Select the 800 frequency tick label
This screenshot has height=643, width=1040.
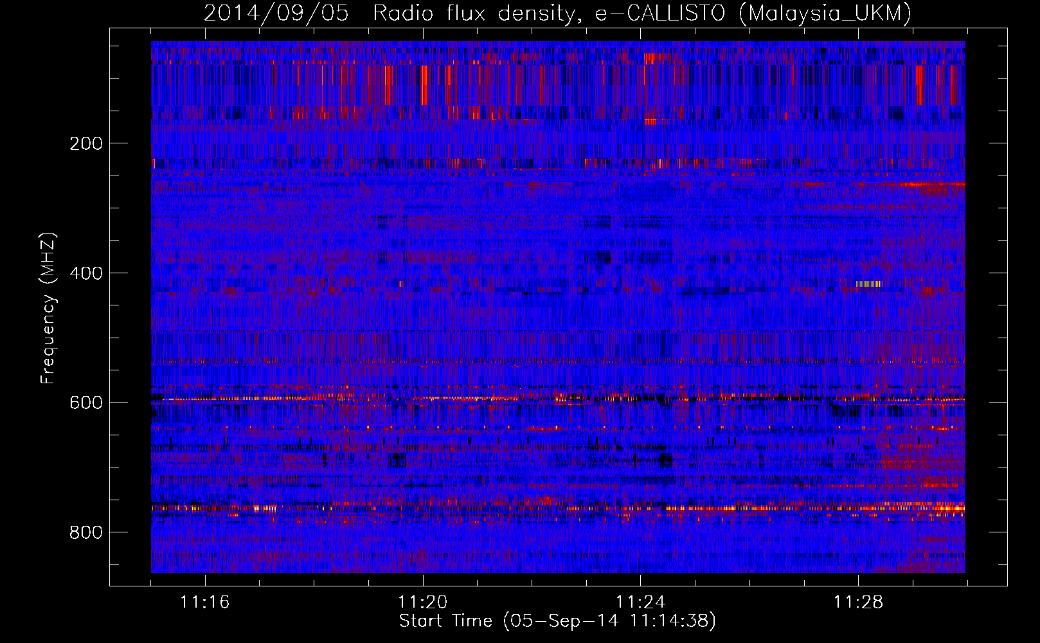coord(86,532)
